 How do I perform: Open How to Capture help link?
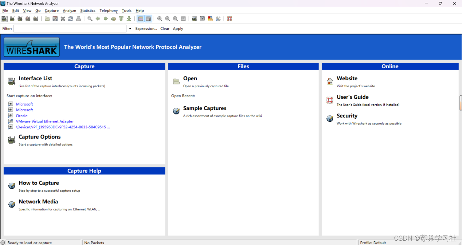click(39, 183)
